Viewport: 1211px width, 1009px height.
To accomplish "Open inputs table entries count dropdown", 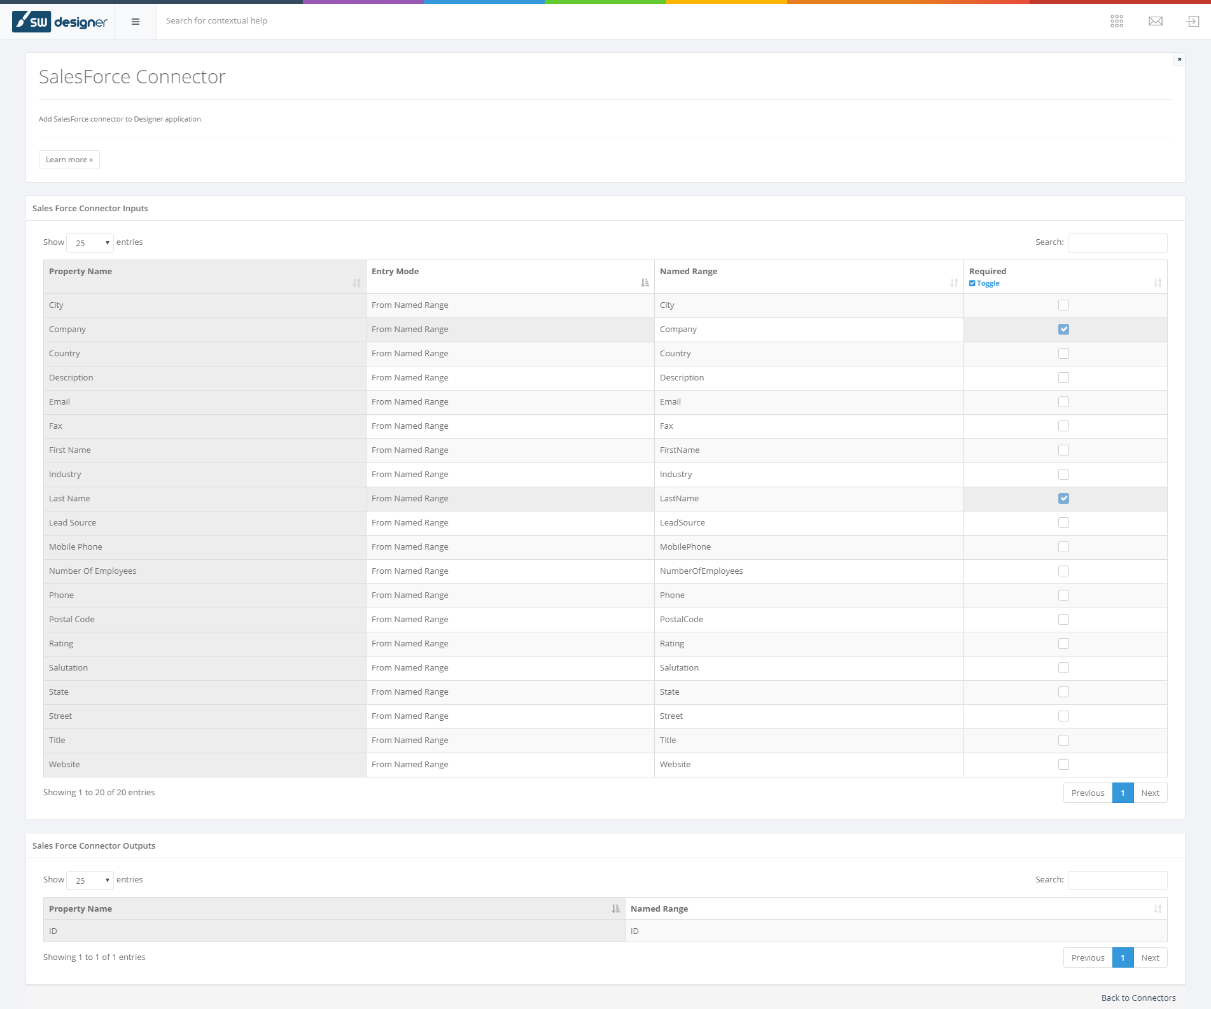I will (90, 243).
